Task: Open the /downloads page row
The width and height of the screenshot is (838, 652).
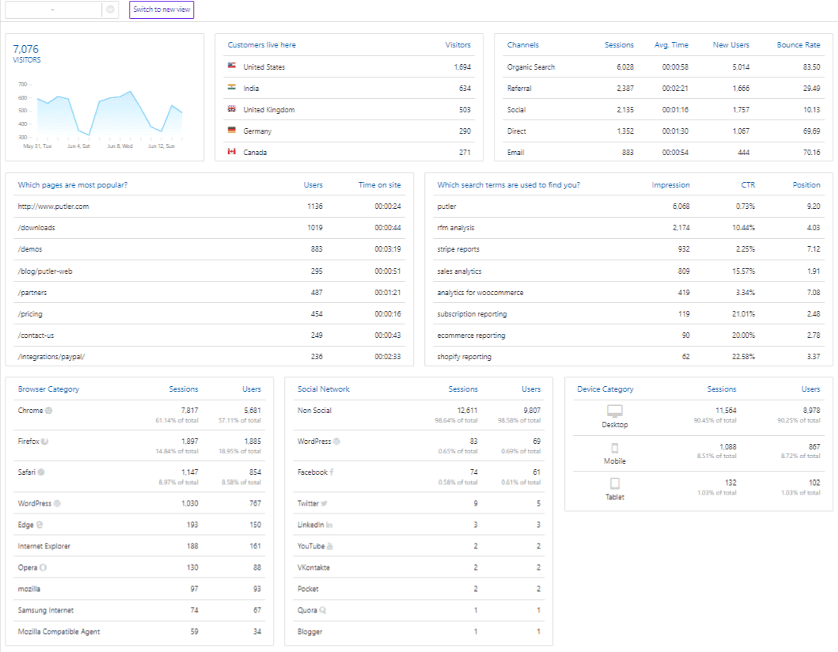Action: [x=210, y=228]
